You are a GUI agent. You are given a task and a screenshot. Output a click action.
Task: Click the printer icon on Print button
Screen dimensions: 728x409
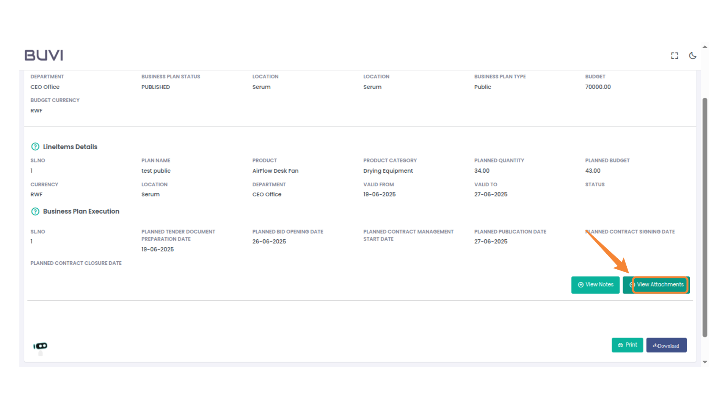pos(620,345)
